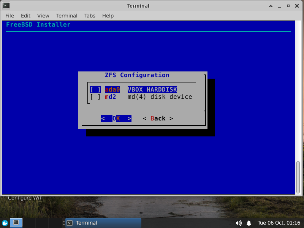Open the volume control icon
The height and width of the screenshot is (228, 304).
239,223
